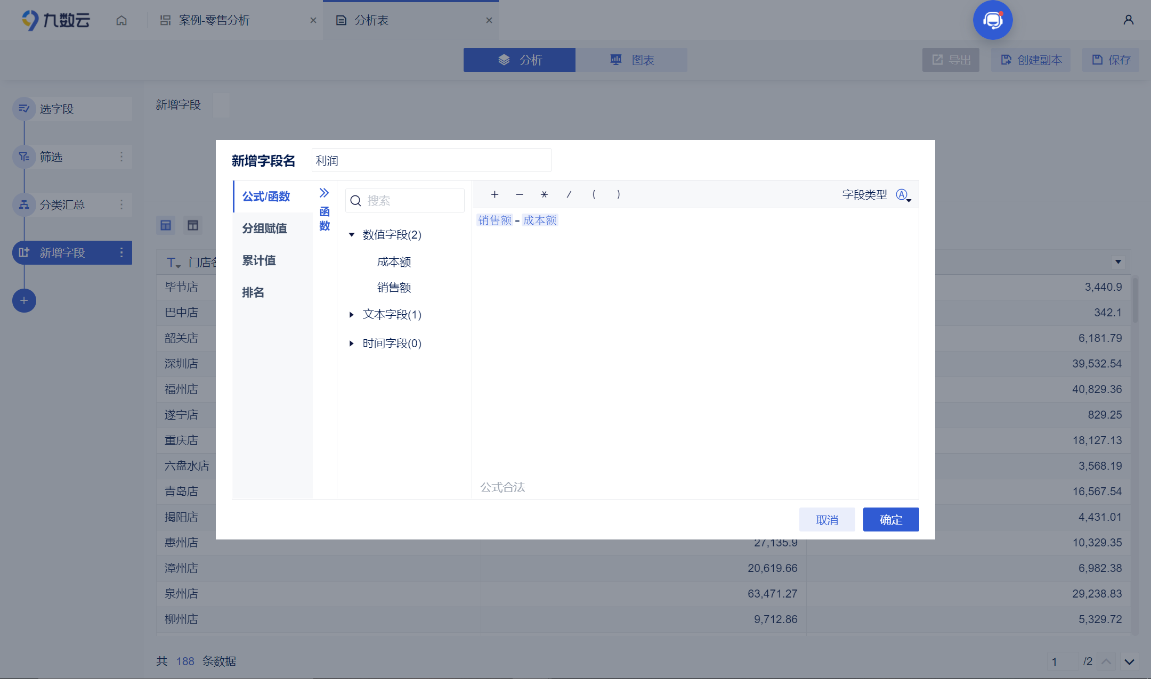The width and height of the screenshot is (1151, 679).
Task: Add a new analysis step with plus button
Action: click(24, 301)
